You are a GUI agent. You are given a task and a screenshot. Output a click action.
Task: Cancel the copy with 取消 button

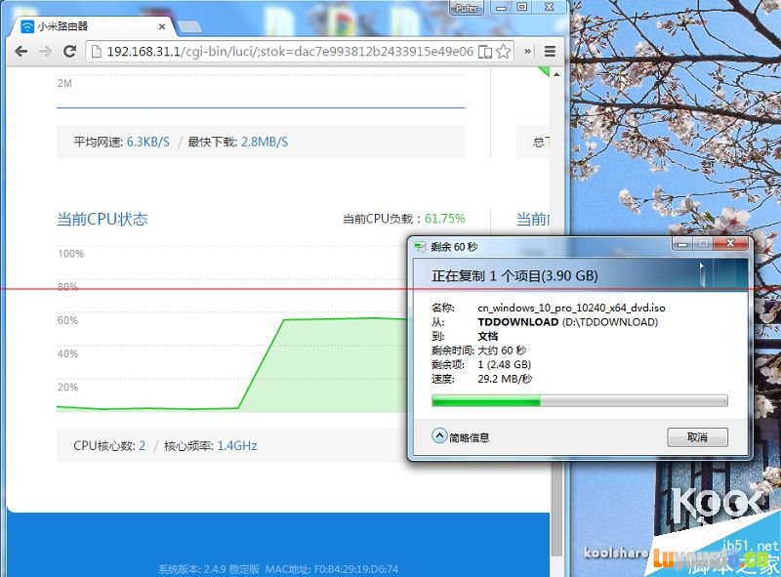pyautogui.click(x=697, y=437)
